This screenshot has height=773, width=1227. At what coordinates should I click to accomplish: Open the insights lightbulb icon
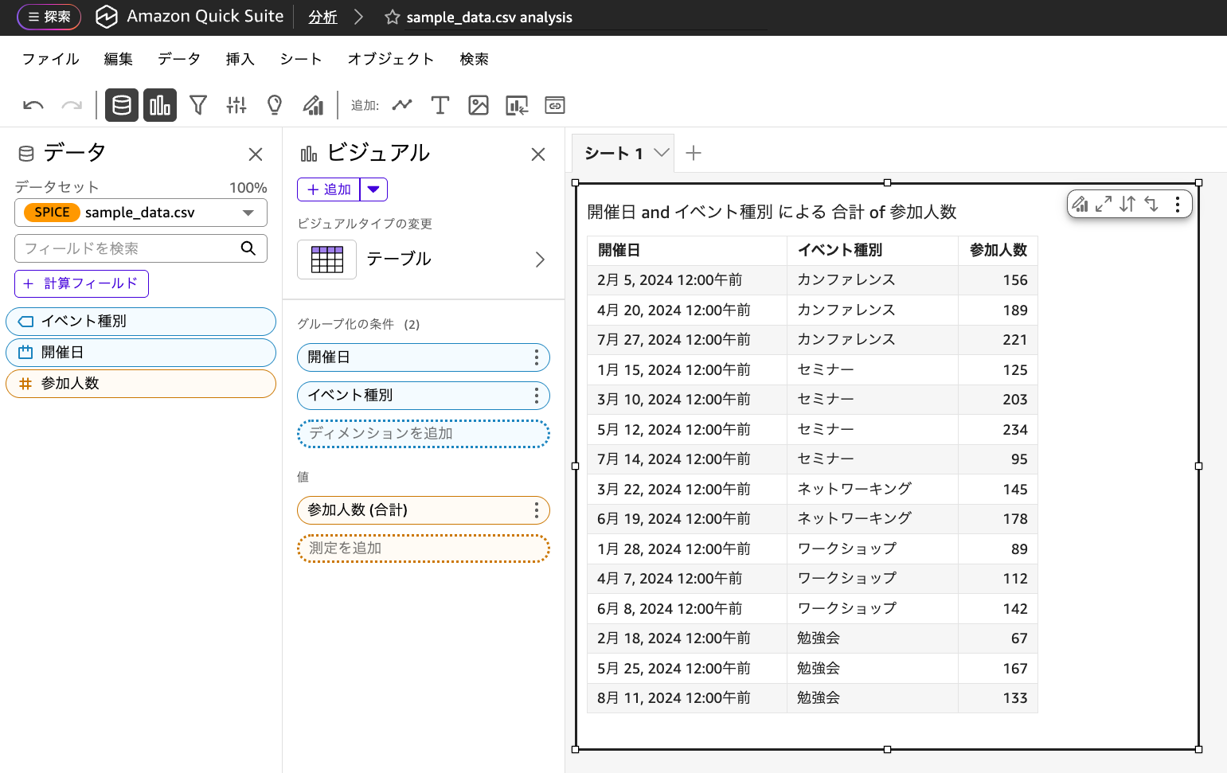(x=274, y=104)
